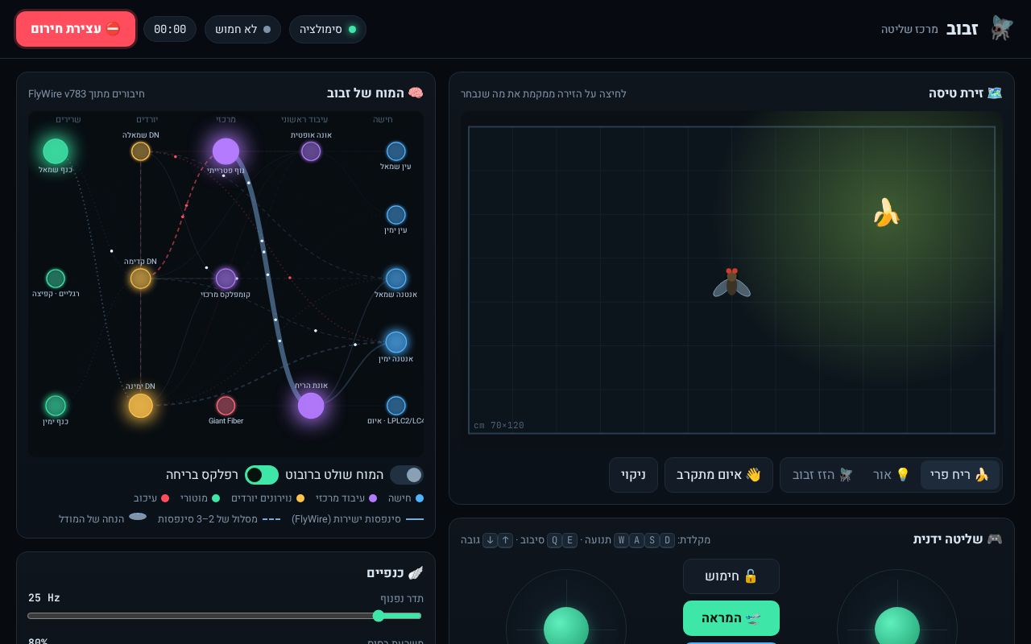Image resolution: width=1031 pixels, height=644 pixels.
Task: Click the red עיכוב legend dot
Action: [165, 498]
